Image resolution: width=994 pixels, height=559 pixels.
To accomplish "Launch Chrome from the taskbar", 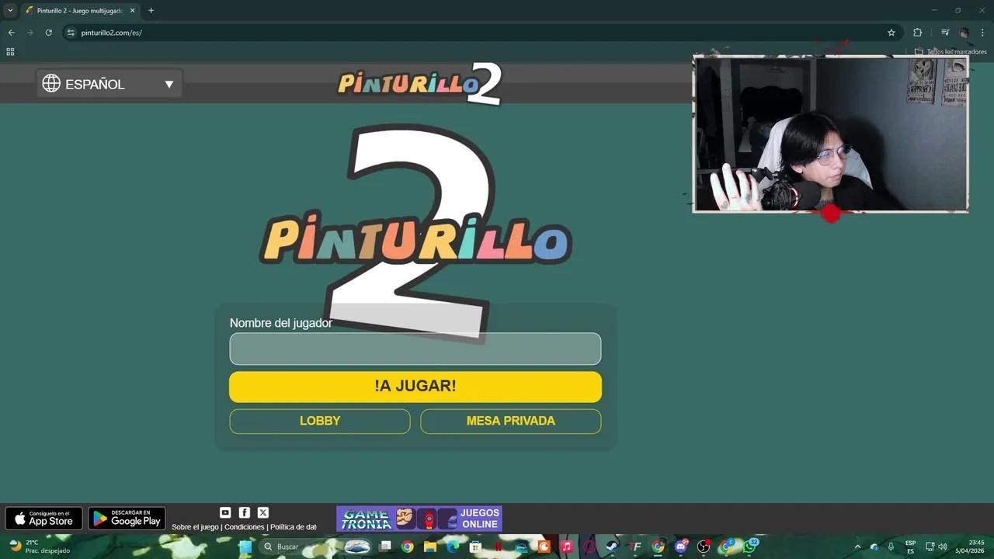I will coord(407,547).
